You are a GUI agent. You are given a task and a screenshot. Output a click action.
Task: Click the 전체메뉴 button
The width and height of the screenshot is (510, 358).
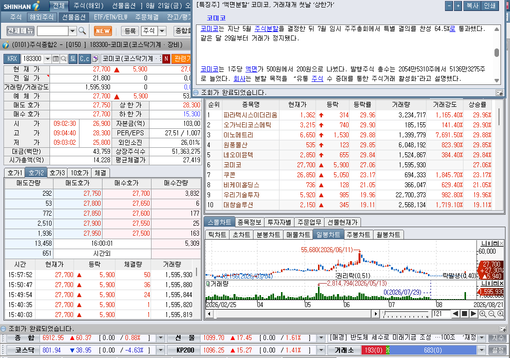pyautogui.click(x=20, y=31)
